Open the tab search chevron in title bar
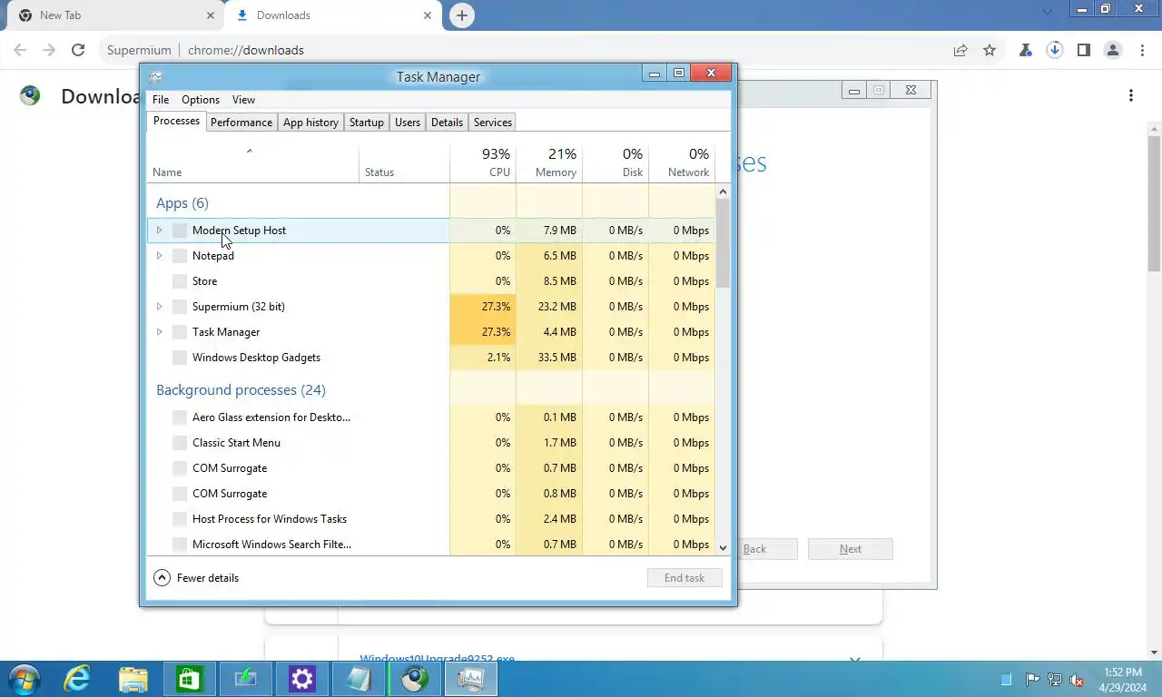The width and height of the screenshot is (1162, 697). pos(1048,12)
